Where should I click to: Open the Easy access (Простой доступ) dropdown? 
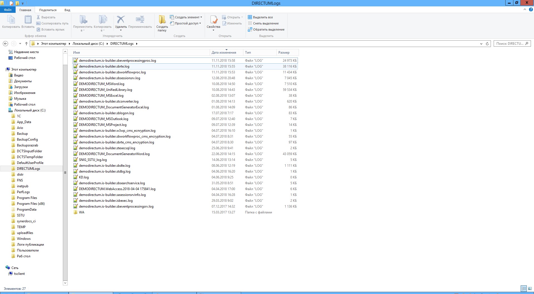(x=185, y=23)
